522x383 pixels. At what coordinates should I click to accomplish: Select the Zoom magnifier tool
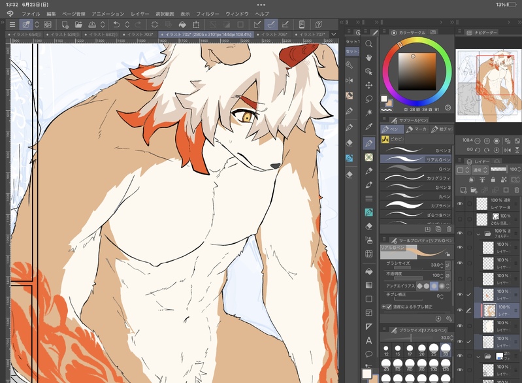[369, 44]
